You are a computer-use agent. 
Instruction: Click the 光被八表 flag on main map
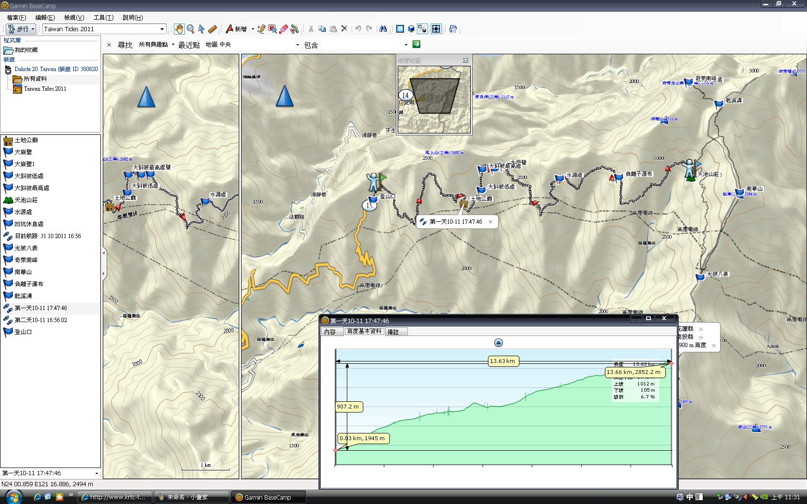click(701, 277)
